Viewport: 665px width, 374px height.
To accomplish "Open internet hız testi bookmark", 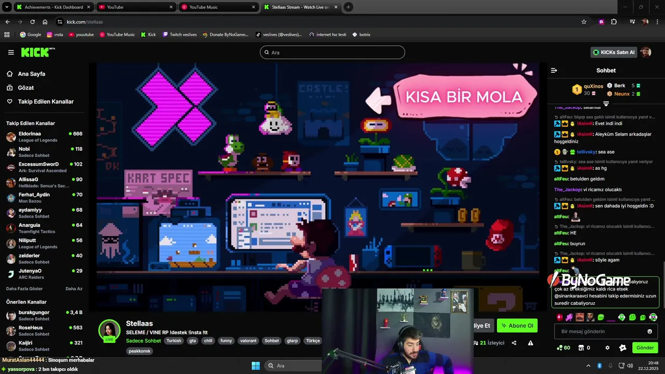I will click(327, 35).
